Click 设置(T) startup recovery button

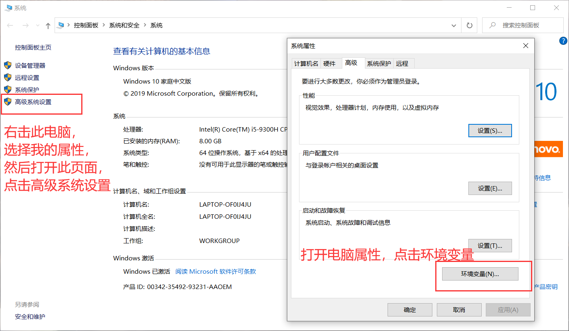click(490, 245)
